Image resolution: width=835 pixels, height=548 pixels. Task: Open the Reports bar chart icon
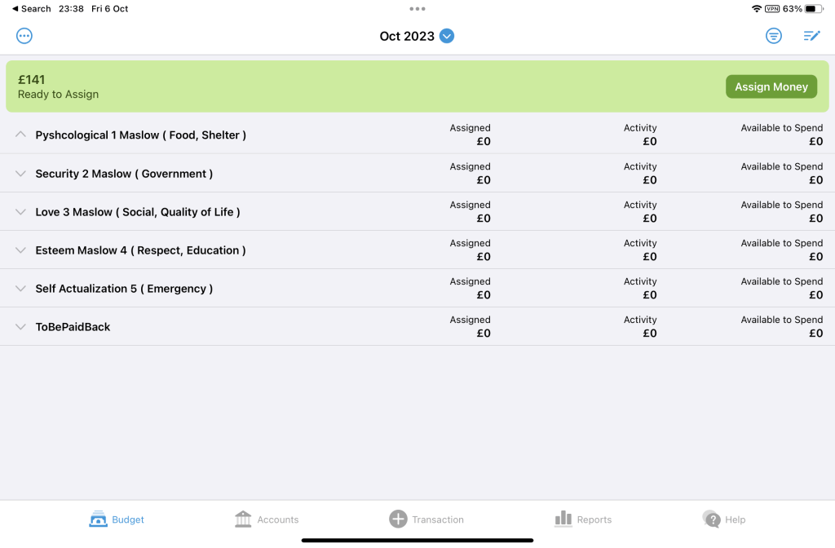(563, 519)
